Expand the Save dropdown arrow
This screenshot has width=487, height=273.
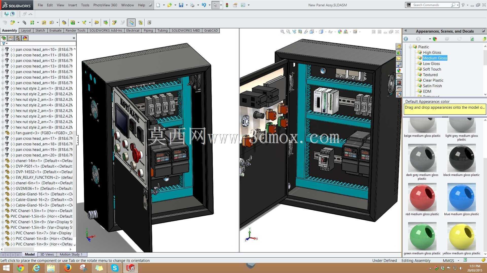click(x=187, y=5)
